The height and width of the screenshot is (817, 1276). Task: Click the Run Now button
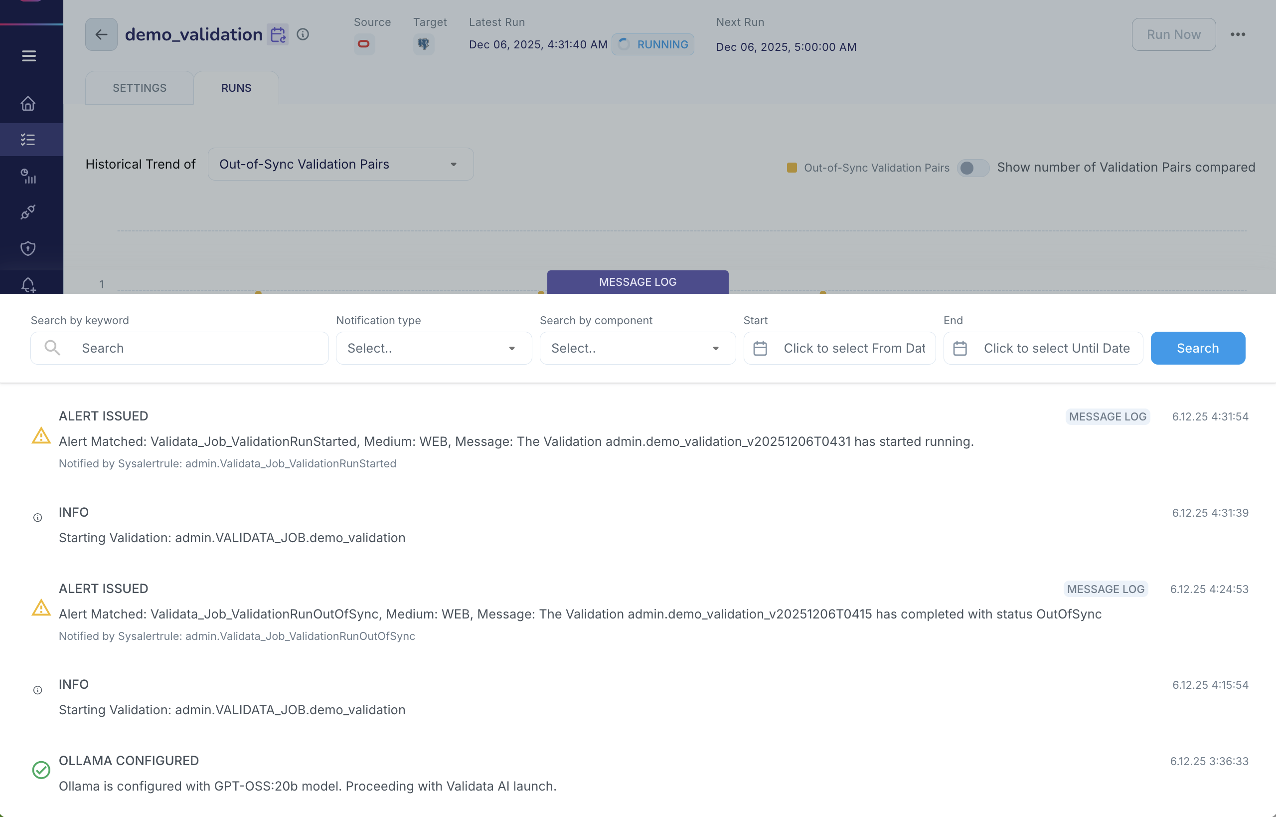[1174, 34]
